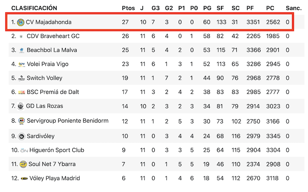Click the GD Las Rozas team logo
This screenshot has height=192, width=308.
21,106
